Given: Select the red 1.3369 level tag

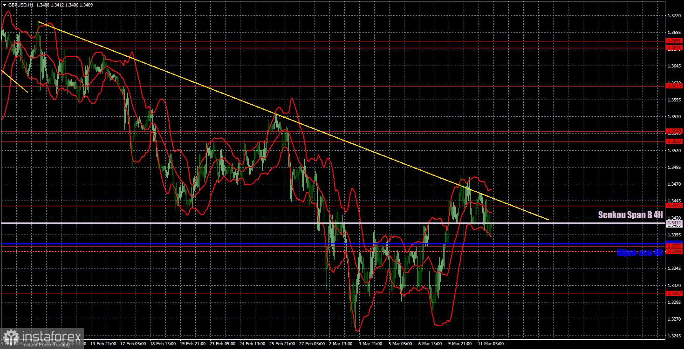Looking at the screenshot, I should pyautogui.click(x=674, y=251).
